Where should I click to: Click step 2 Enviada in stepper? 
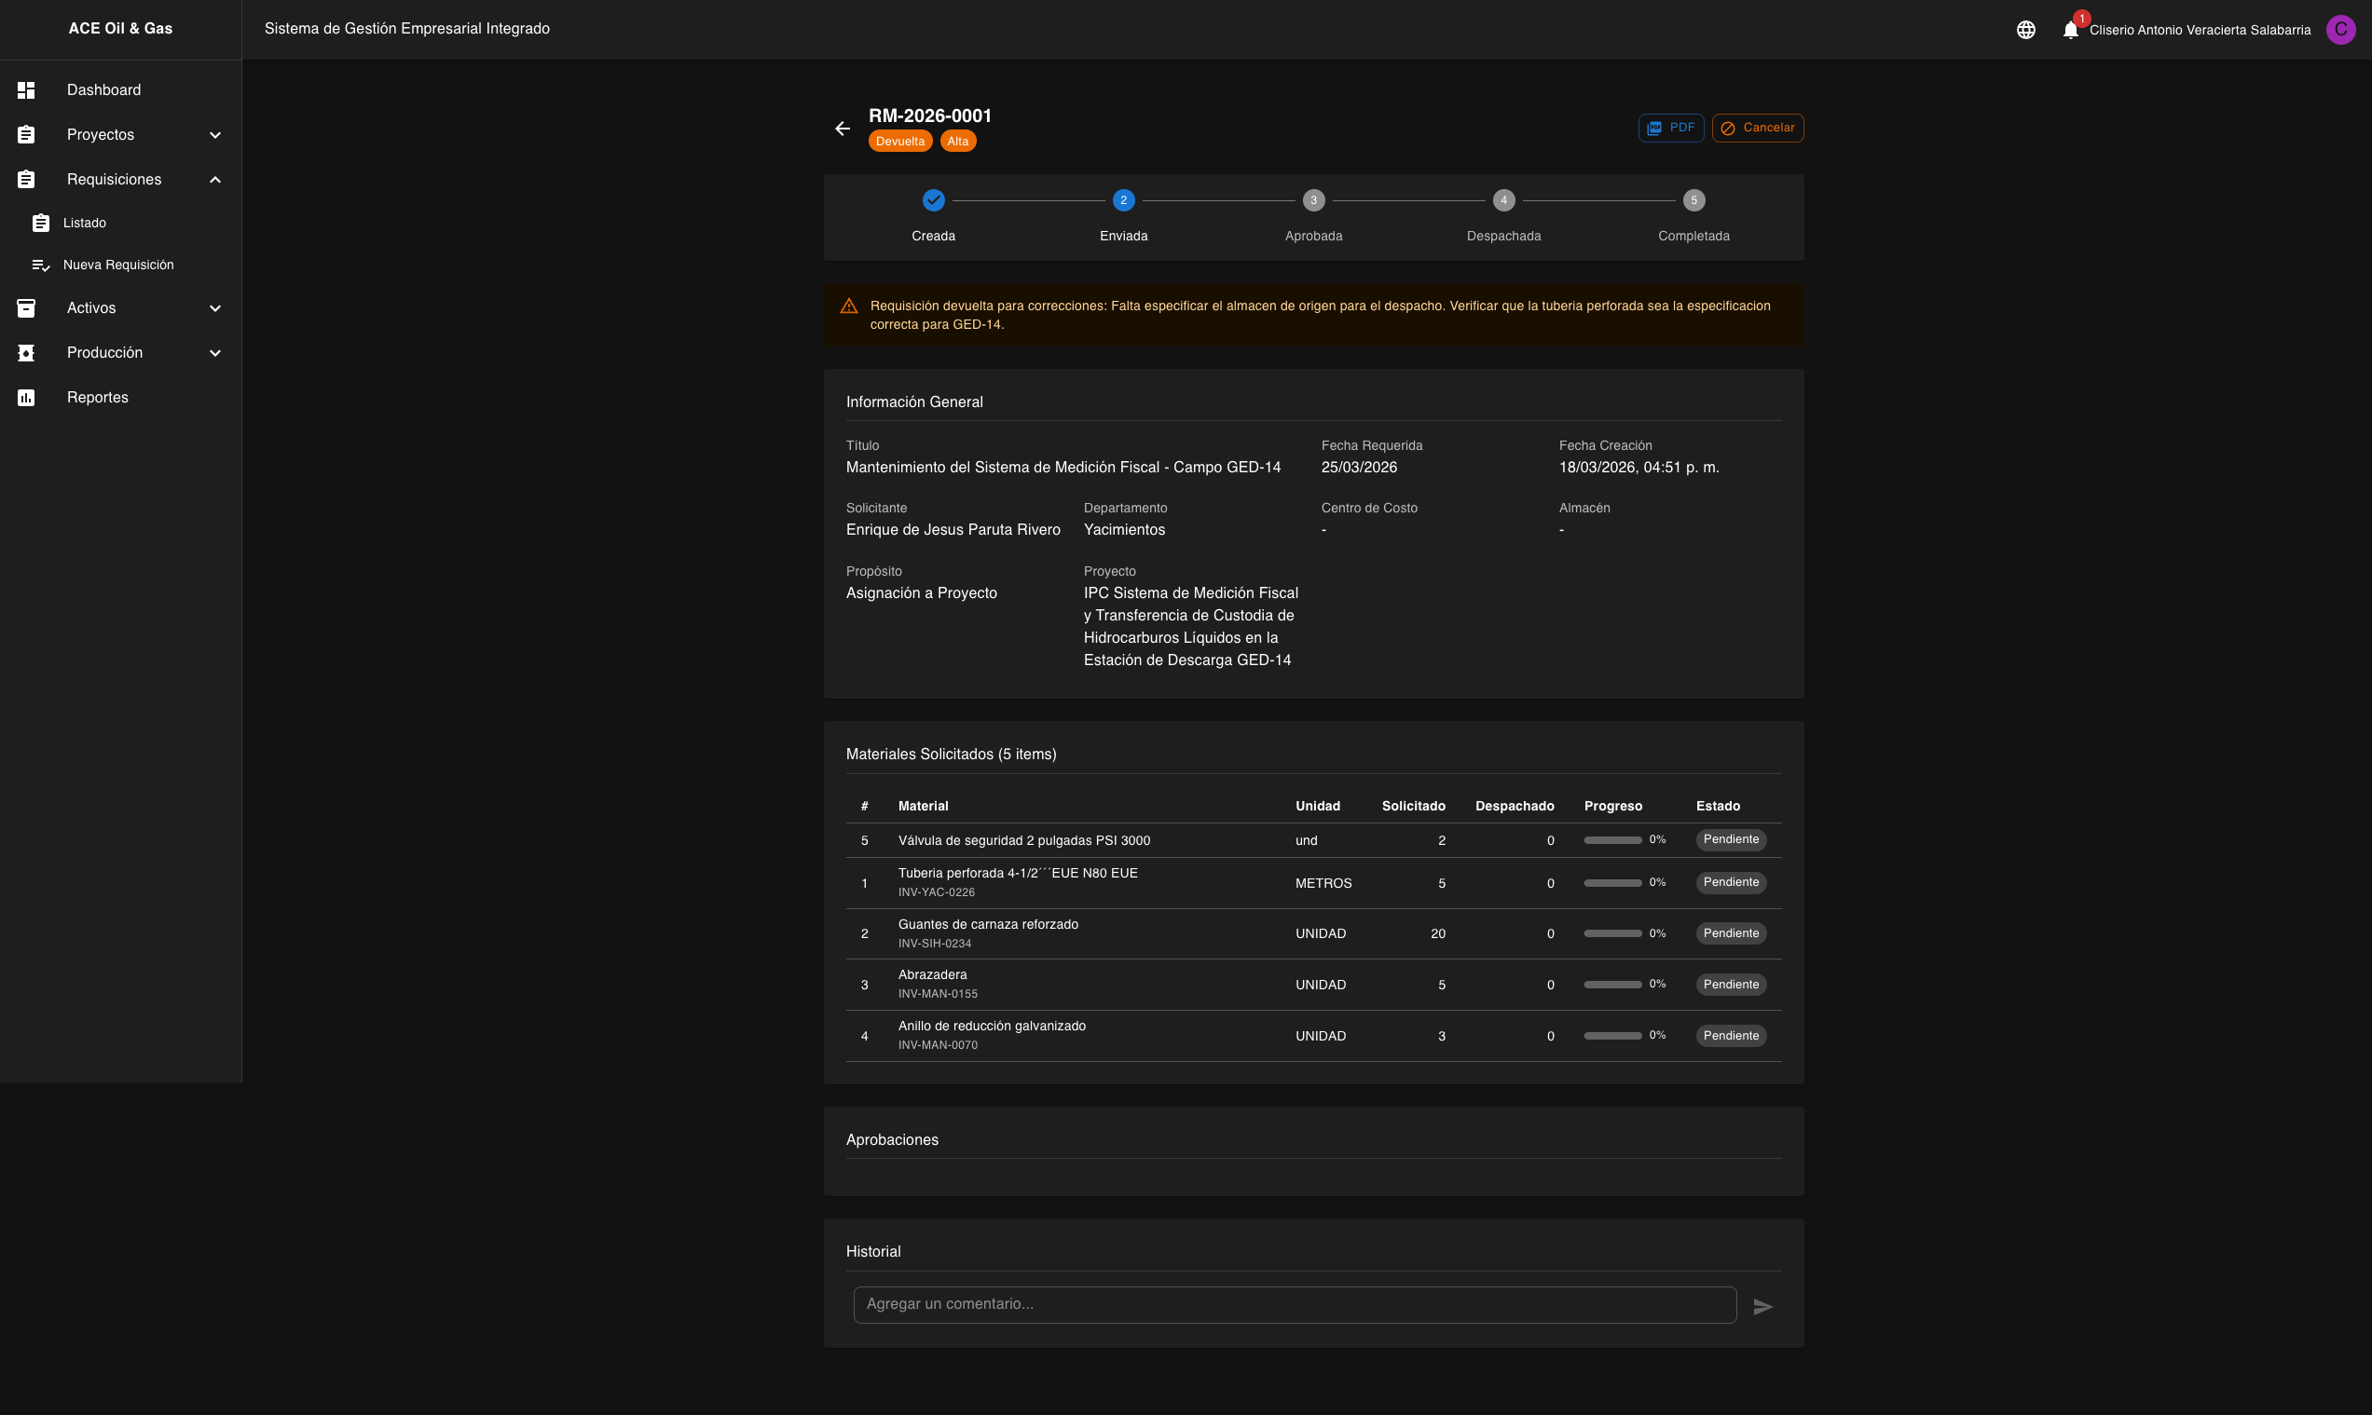1122,200
